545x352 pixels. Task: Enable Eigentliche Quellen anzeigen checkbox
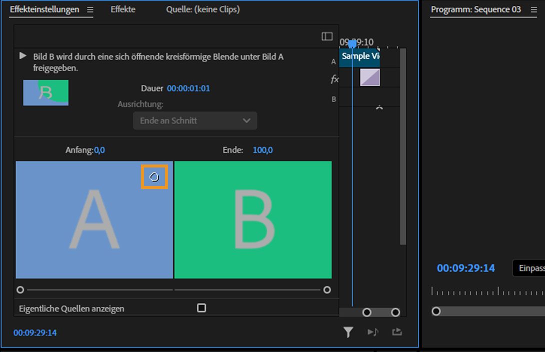click(201, 308)
